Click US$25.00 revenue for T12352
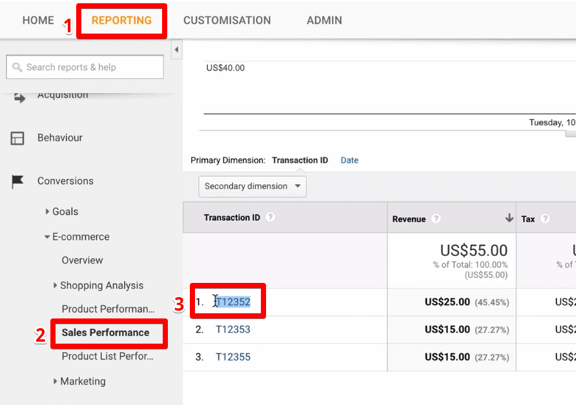The image size is (576, 405). click(x=447, y=302)
